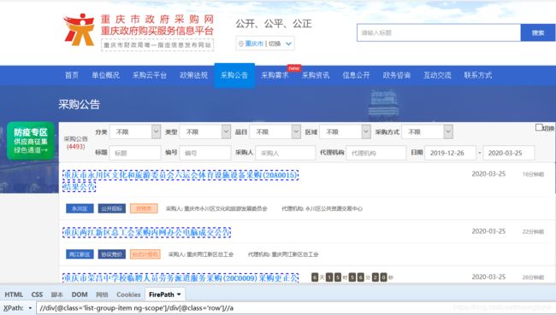Open the XPath selector type dropdown
556x315 pixels.
tap(30, 308)
